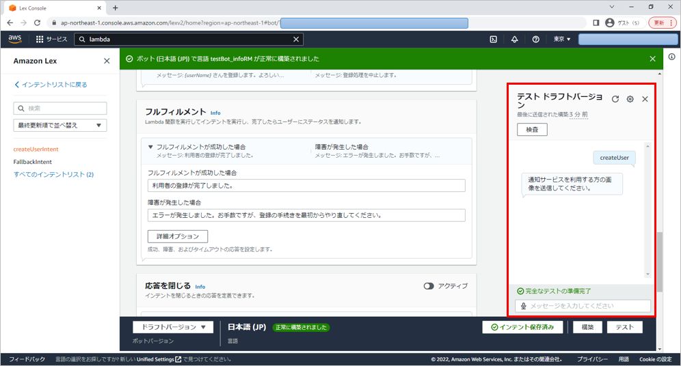This screenshot has width=681, height=366.
Task: Focus the intent search field
Action: click(x=60, y=109)
